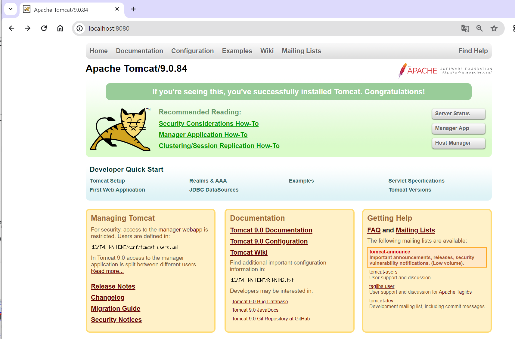Open the tomcat-dev mailing list link
Image resolution: width=515 pixels, height=339 pixels.
pyautogui.click(x=381, y=301)
